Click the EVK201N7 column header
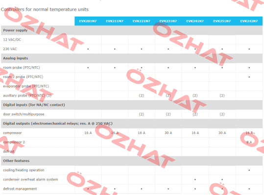 click(88, 21)
